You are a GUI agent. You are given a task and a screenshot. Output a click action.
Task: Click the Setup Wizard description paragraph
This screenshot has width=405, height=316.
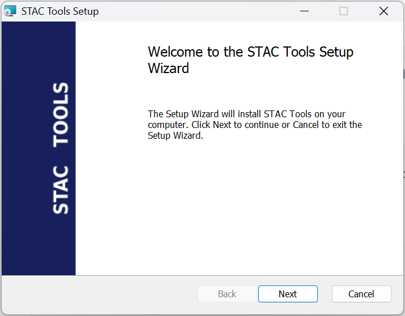(254, 125)
